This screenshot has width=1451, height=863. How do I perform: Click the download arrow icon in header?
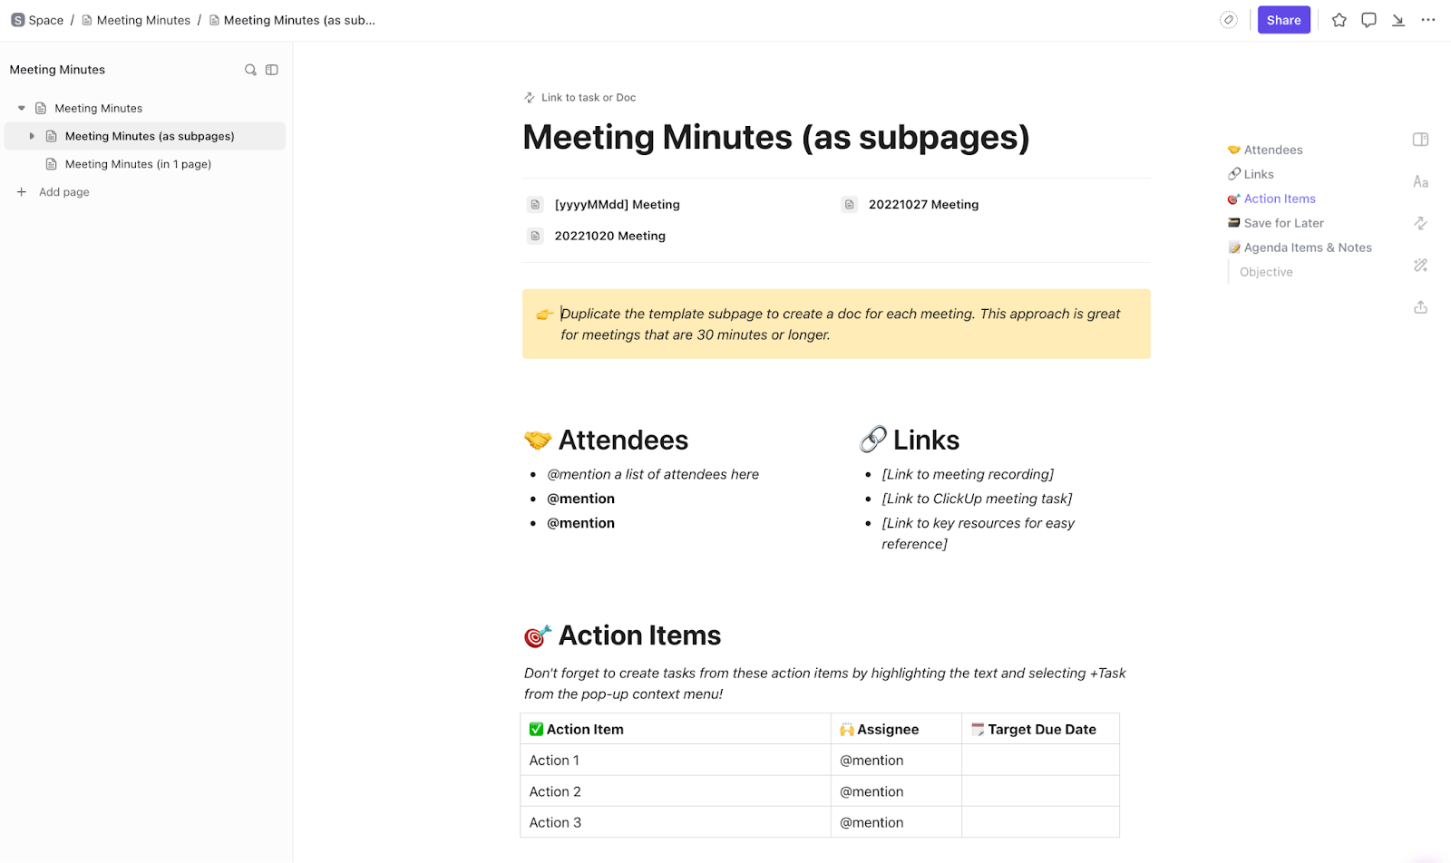(x=1398, y=20)
